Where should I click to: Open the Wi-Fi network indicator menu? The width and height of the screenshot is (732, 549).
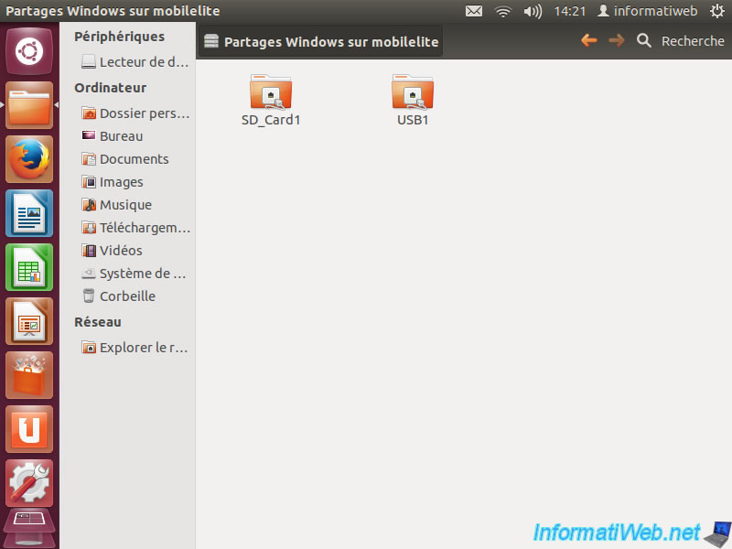tap(502, 12)
